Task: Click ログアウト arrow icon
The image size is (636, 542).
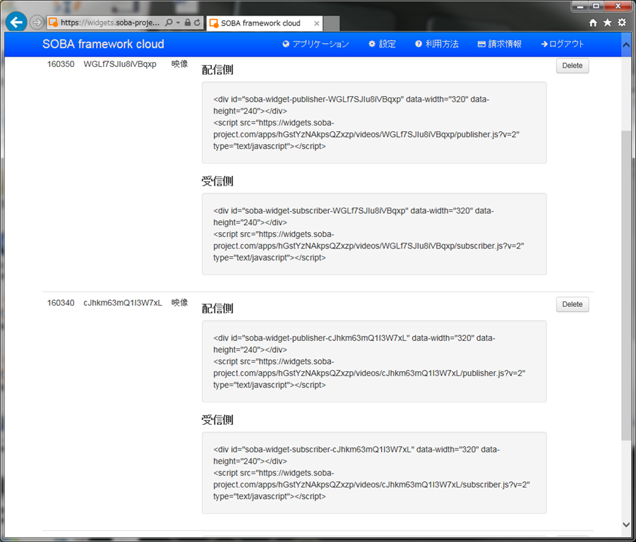Action: (544, 44)
